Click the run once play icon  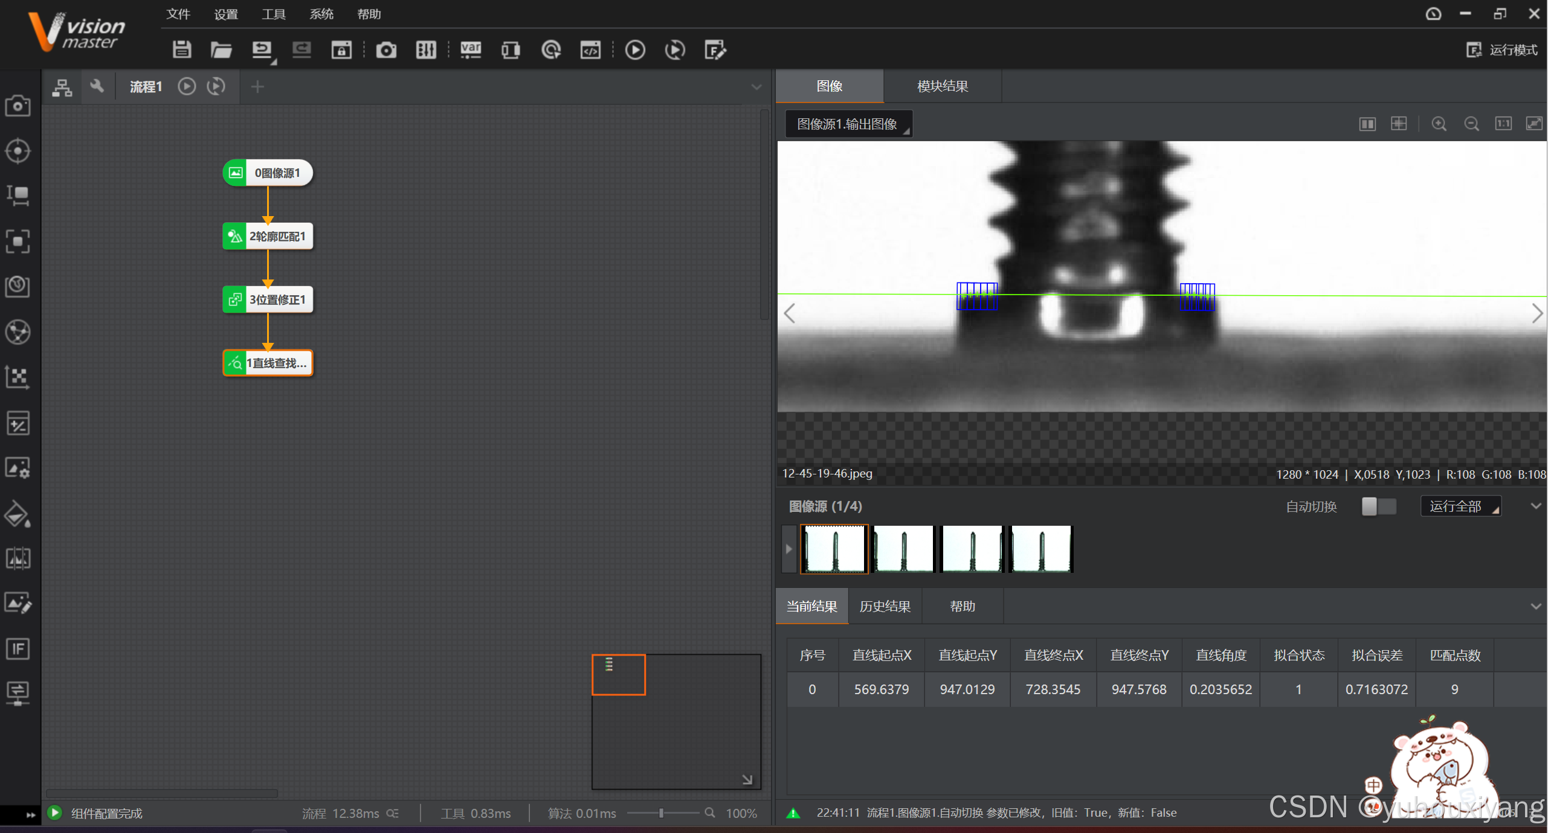(635, 49)
